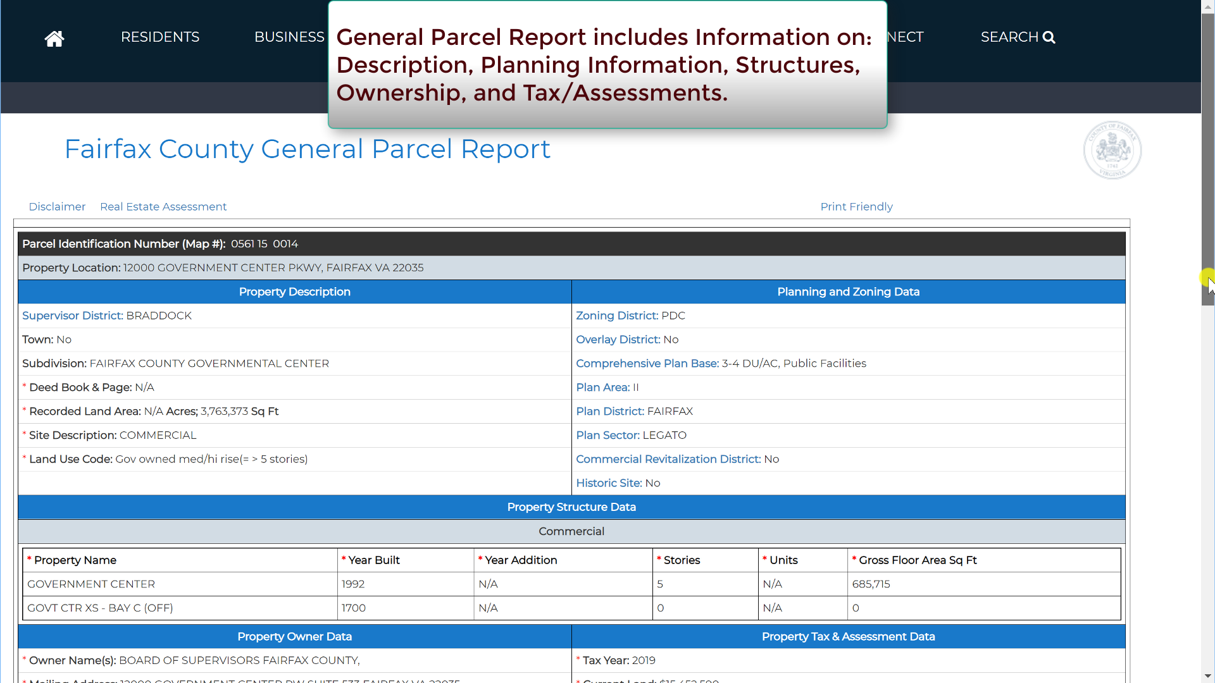Open the BUSINESS menu
Image resolution: width=1215 pixels, height=683 pixels.
[x=289, y=37]
